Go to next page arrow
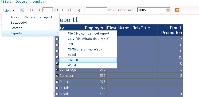199x97 pixels. [x=62, y=10]
